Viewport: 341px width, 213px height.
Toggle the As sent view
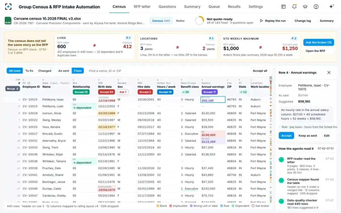click(64, 71)
